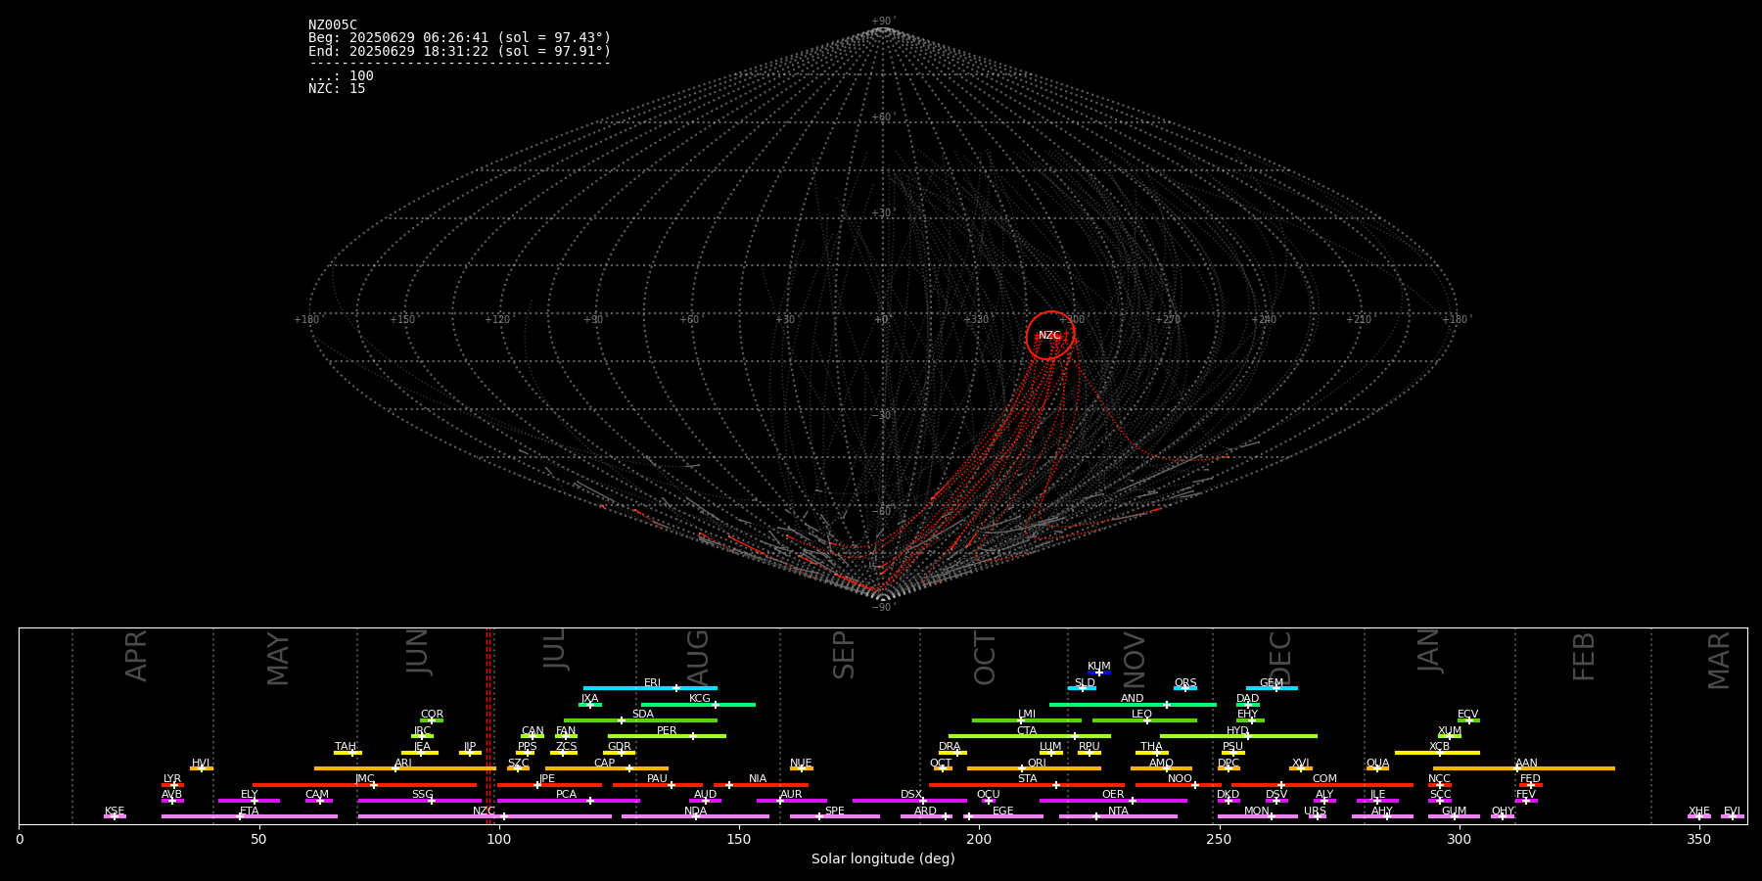Click the LYR shower label
1762x881 pixels.
pyautogui.click(x=172, y=779)
